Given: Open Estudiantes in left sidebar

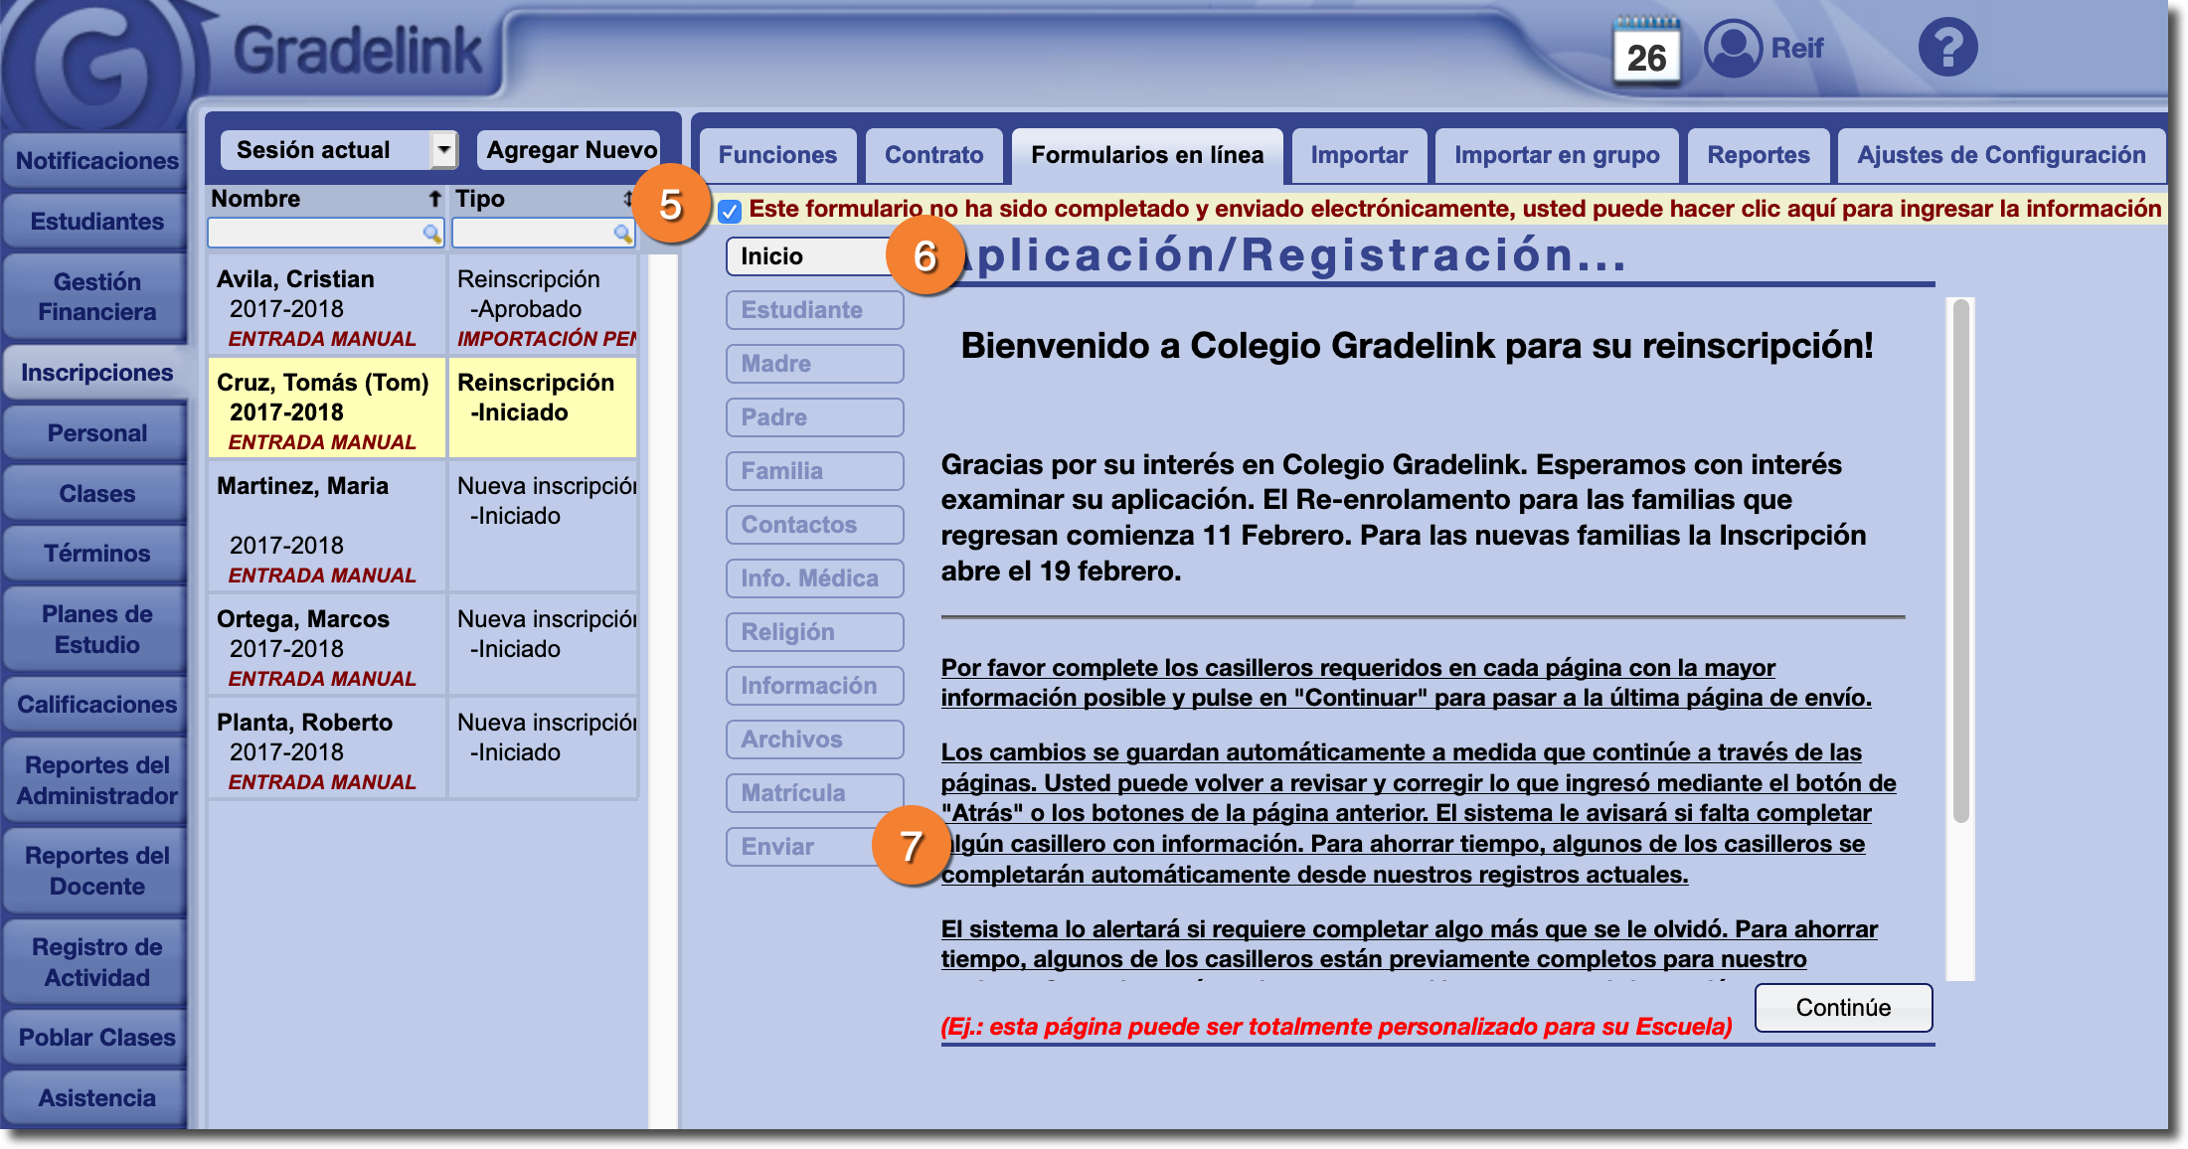Looking at the screenshot, I should click(96, 221).
